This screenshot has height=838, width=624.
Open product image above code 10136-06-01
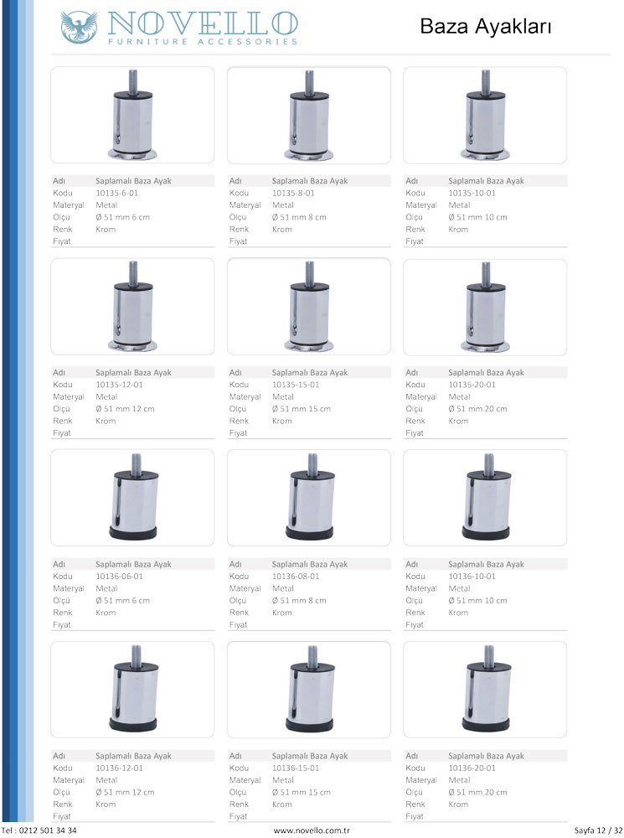click(132, 498)
